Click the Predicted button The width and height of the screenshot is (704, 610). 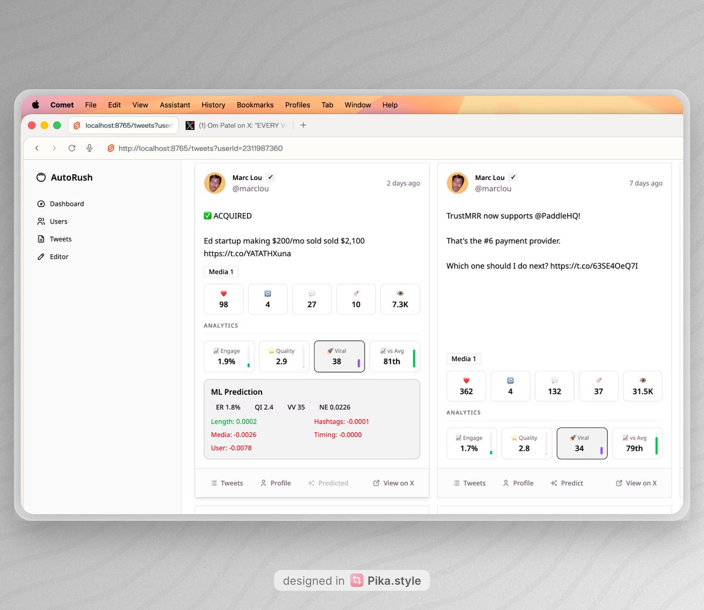[x=328, y=483]
